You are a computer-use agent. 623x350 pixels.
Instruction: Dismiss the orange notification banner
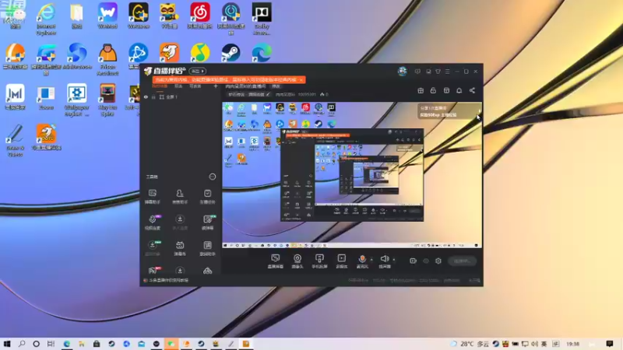[x=301, y=80]
